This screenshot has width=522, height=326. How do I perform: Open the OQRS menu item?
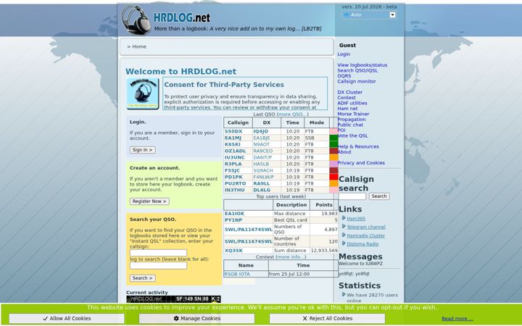click(x=344, y=76)
